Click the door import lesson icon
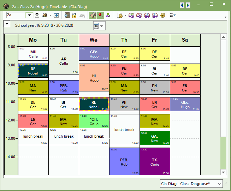 coord(67,15)
